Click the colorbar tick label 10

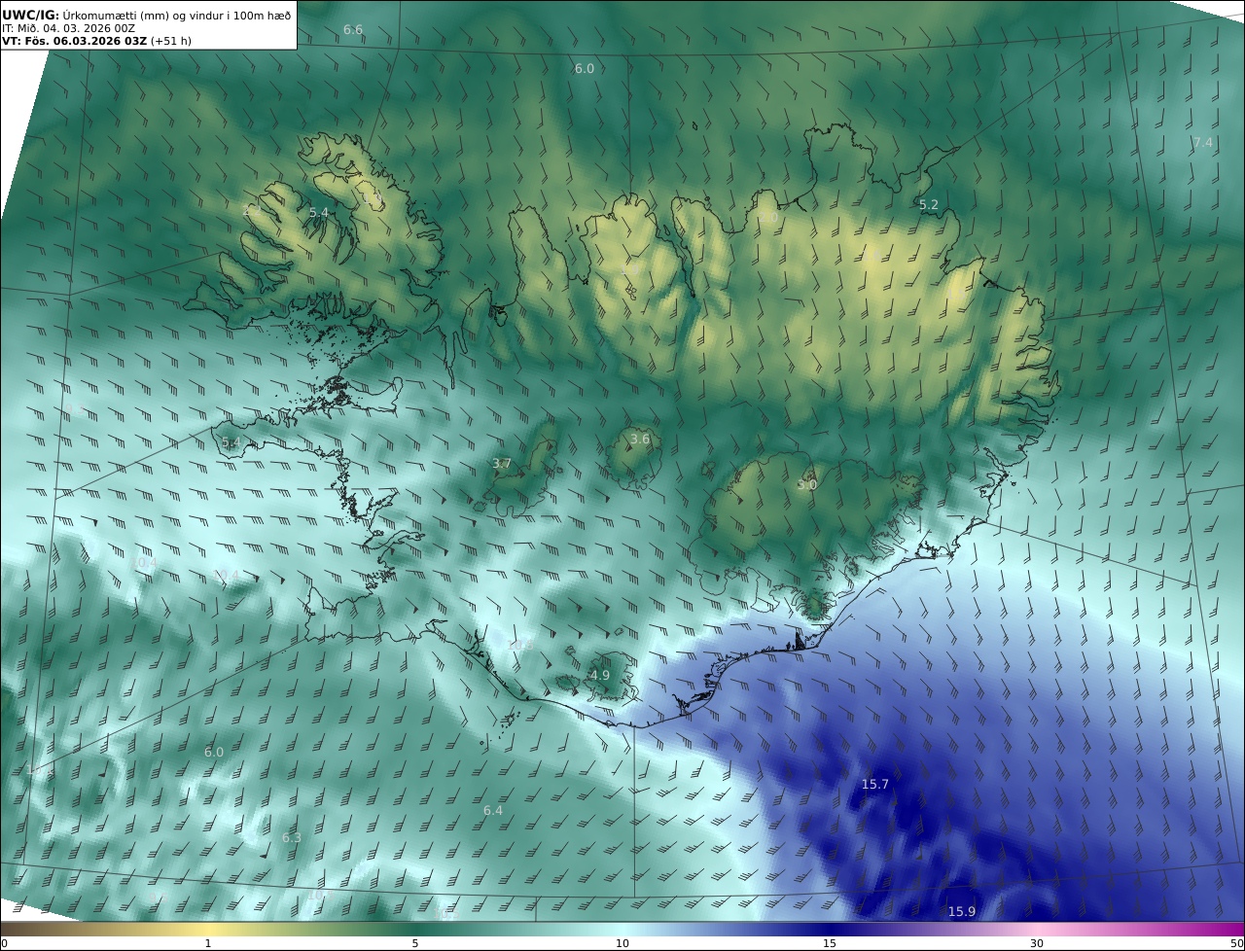click(x=622, y=943)
